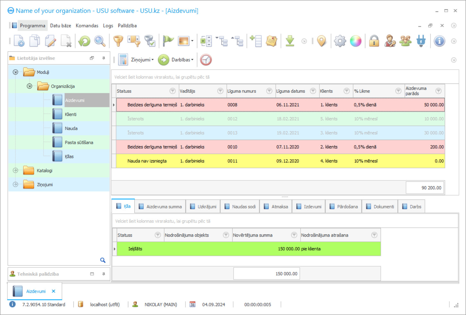
Task: Click the picture image icon in toolbar
Action: click(x=184, y=41)
